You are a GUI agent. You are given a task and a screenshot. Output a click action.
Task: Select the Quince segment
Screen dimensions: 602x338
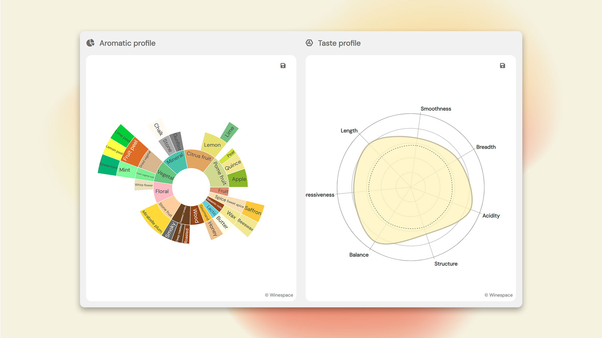click(233, 165)
